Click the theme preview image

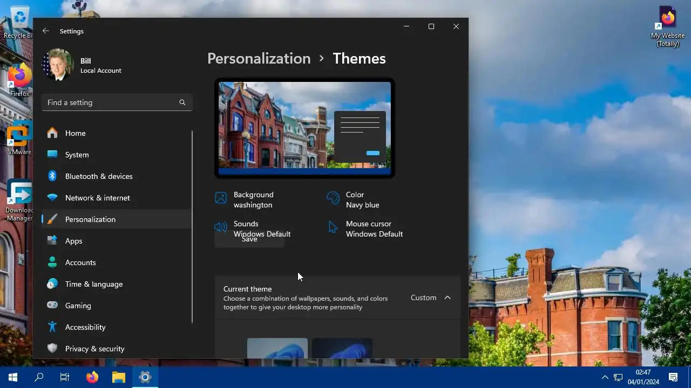(x=304, y=128)
